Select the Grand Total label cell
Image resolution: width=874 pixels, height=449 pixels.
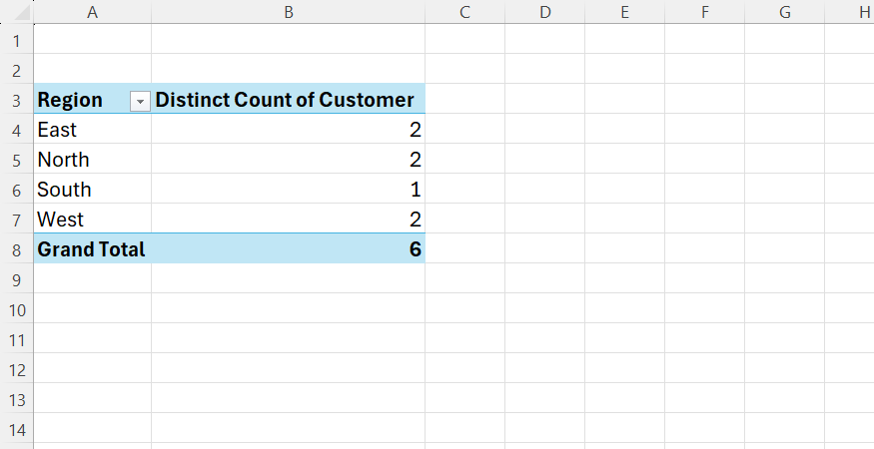coord(93,249)
